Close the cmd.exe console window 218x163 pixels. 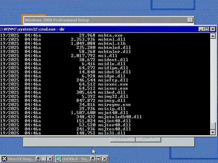point(213,29)
